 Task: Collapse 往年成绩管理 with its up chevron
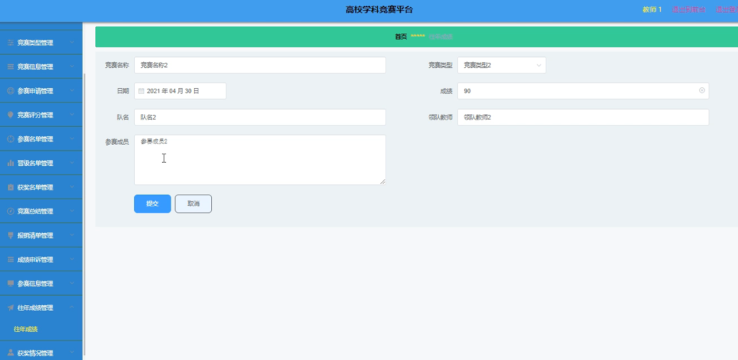(x=72, y=307)
